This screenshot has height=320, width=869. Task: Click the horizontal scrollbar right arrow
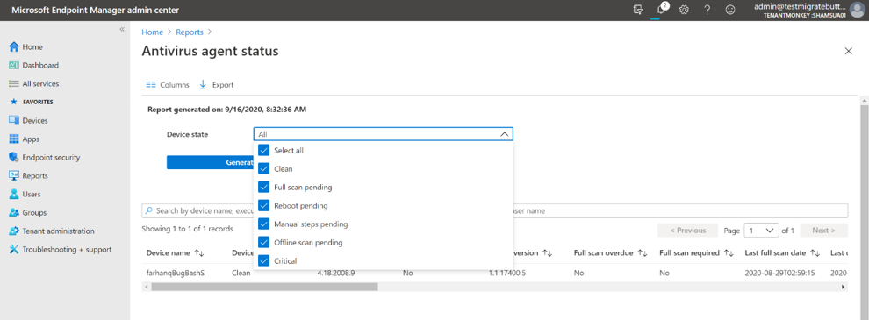(x=844, y=287)
